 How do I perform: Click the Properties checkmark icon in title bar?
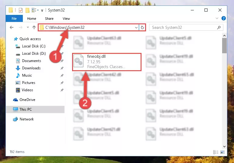(21, 10)
